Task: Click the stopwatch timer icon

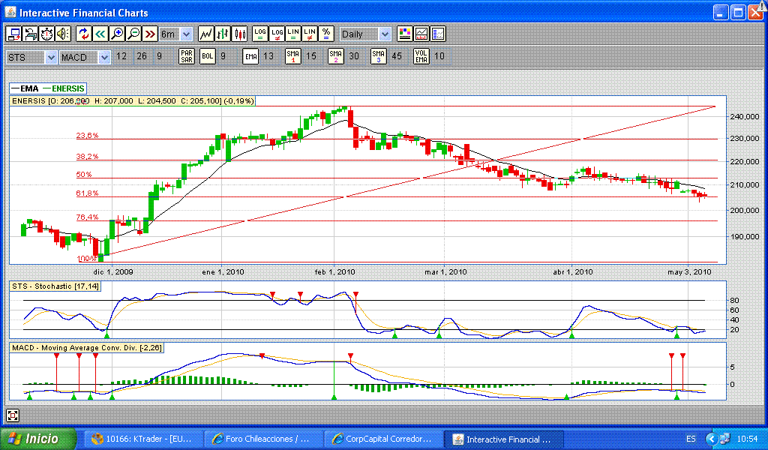Action: pyautogui.click(x=46, y=34)
